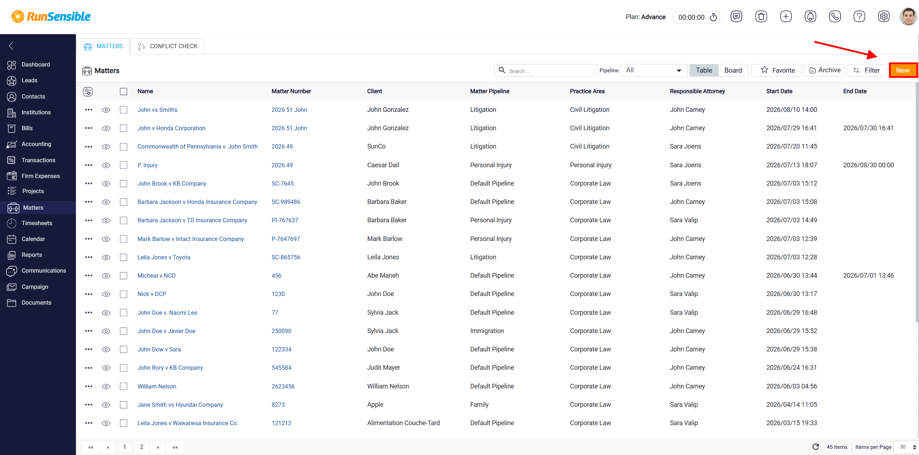This screenshot has width=919, height=455.
Task: Open Timesheets in the sidebar
Action: pos(37,223)
